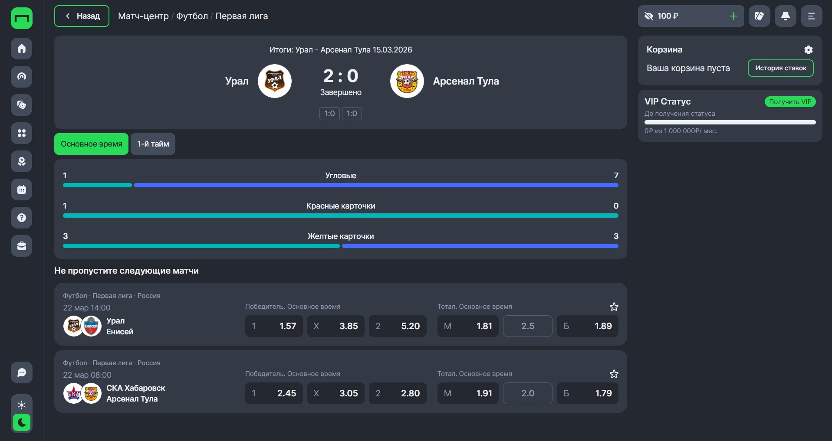Select the 1-й тайм tab
Screen dimensions: 832x441
pyautogui.click(x=153, y=144)
